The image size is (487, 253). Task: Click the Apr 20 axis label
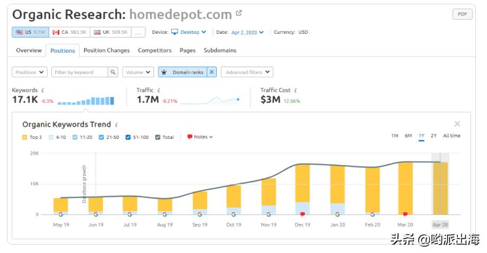pyautogui.click(x=440, y=225)
